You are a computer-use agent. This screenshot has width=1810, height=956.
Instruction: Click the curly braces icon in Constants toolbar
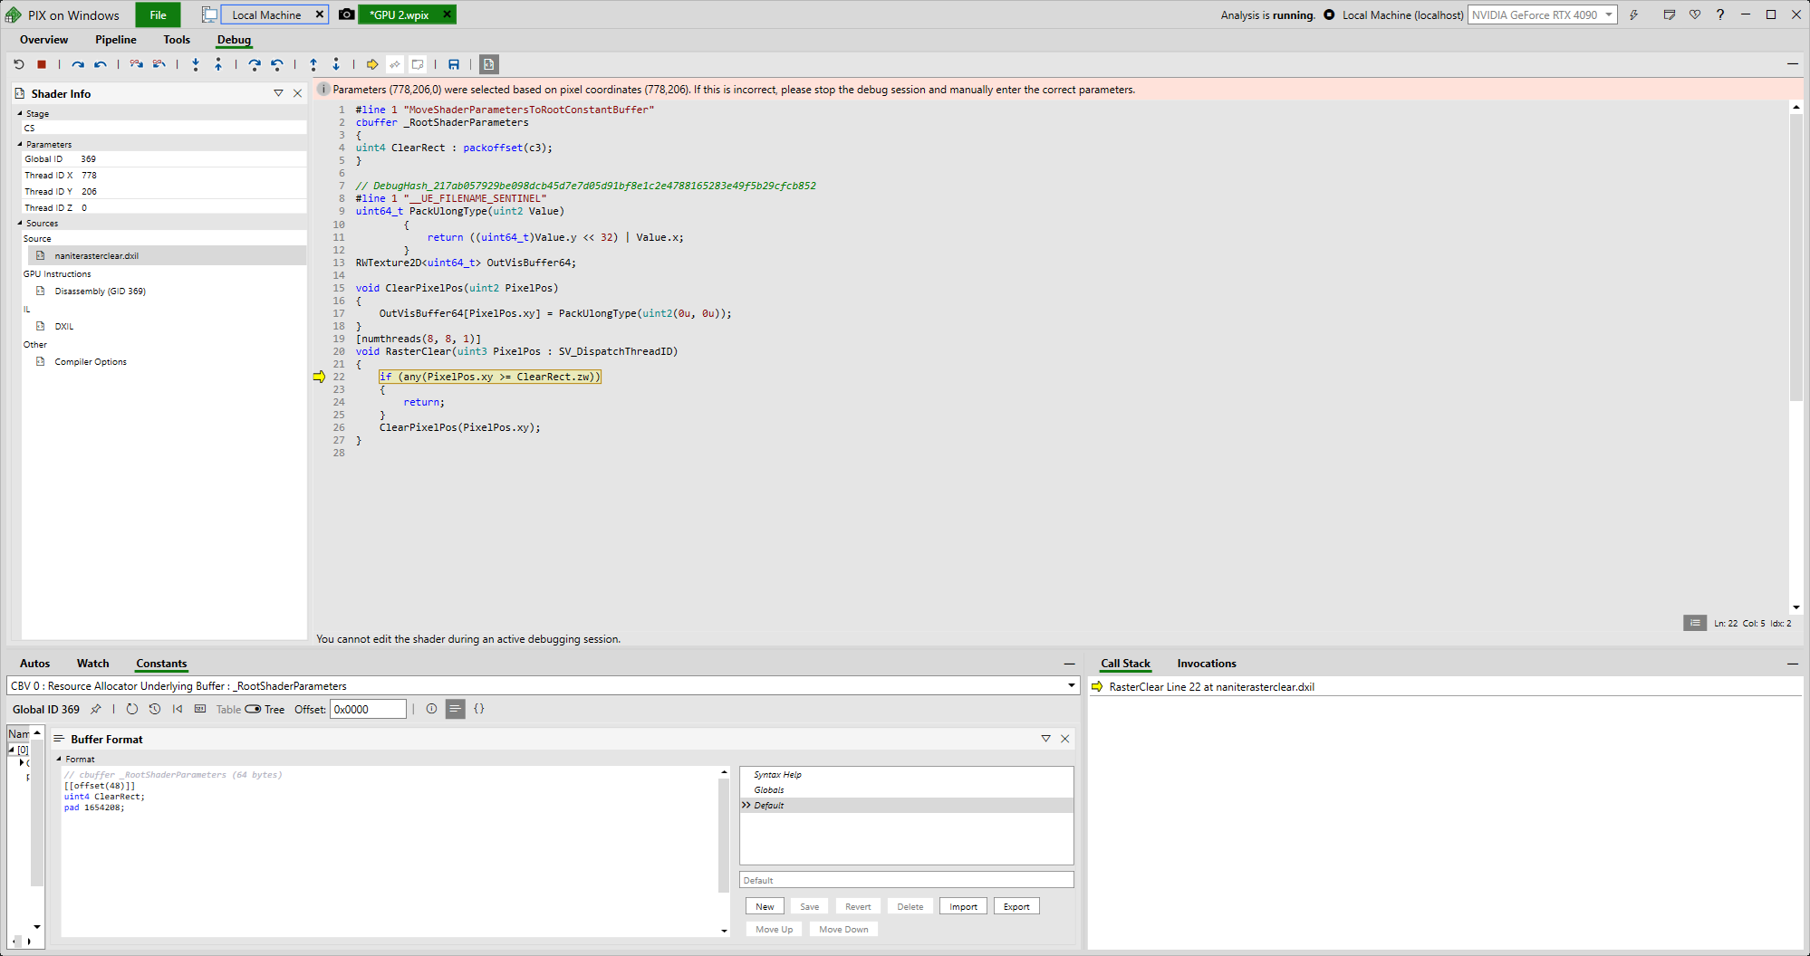[479, 709]
